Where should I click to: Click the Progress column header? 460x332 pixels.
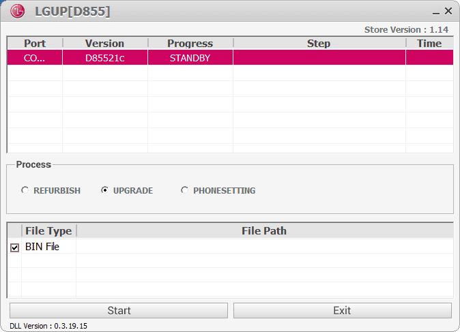190,44
